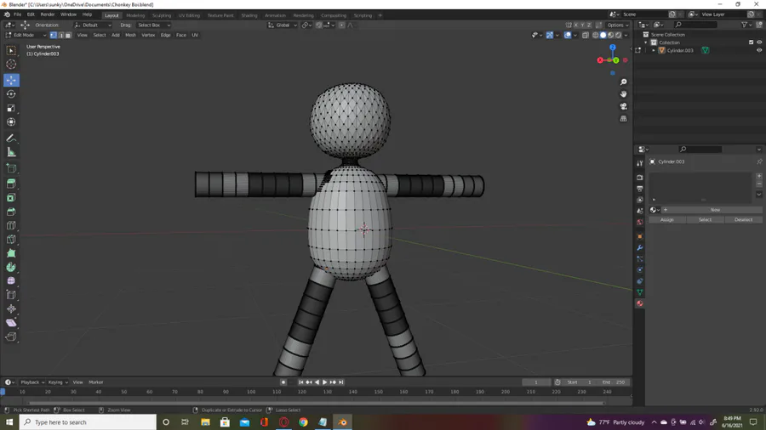
Task: Hide Cylinder.003 with its eye icon
Action: tap(759, 50)
